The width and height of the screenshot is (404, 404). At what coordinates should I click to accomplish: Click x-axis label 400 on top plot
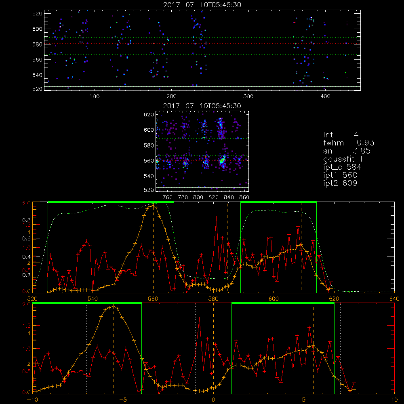tap(325, 97)
